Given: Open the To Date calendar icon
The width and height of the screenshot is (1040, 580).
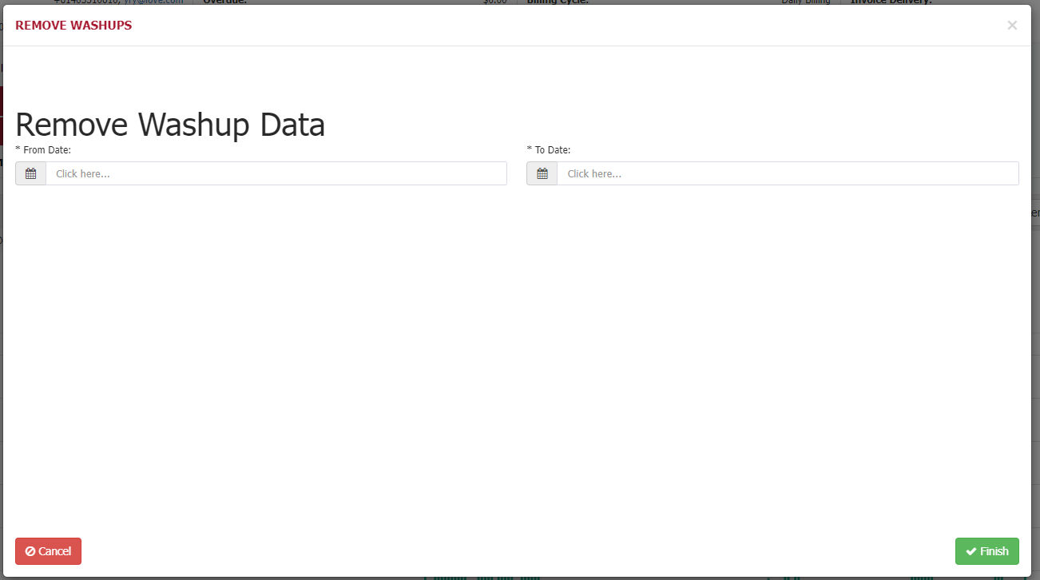Looking at the screenshot, I should (x=542, y=173).
